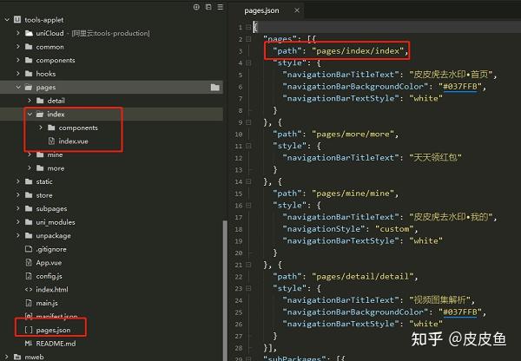The height and width of the screenshot is (361, 521).
Task: Click the #037FFB color value on line 6
Action: pyautogui.click(x=460, y=87)
